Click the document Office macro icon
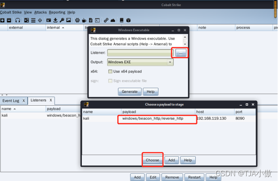Viewport: 278px width, 181px height. coord(91,20)
